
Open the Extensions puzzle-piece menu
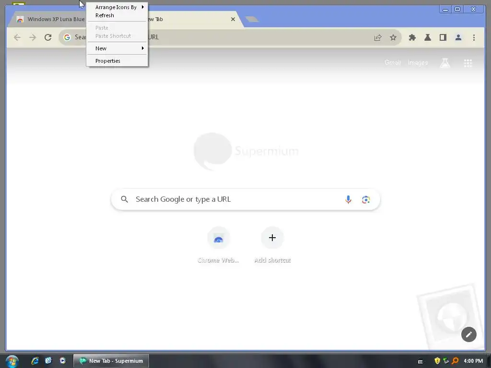pyautogui.click(x=412, y=37)
